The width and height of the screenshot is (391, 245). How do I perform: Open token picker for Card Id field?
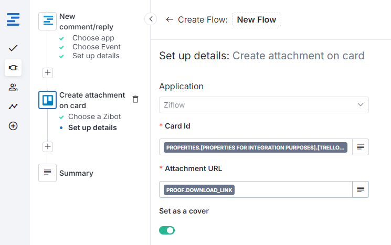(361, 147)
